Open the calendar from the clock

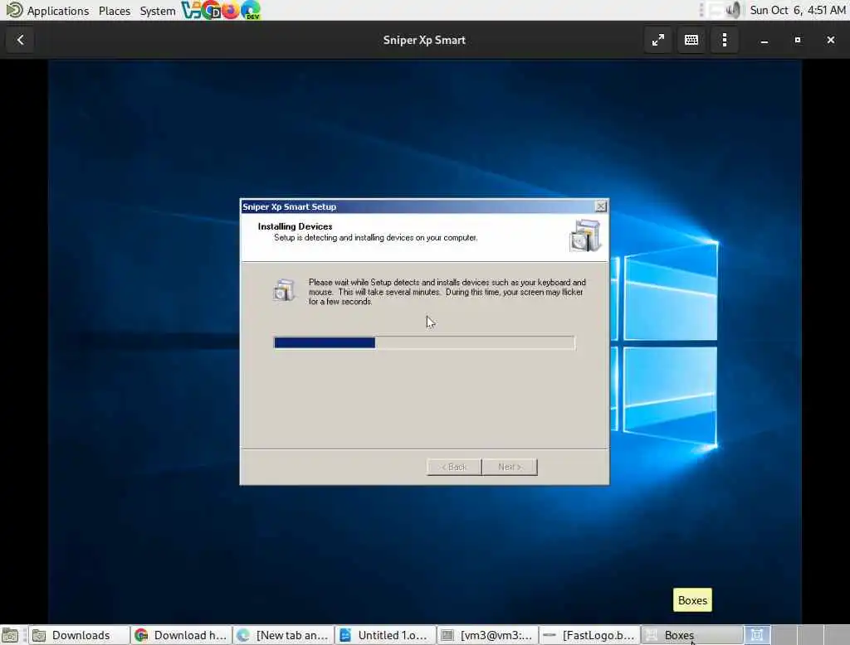click(x=798, y=10)
